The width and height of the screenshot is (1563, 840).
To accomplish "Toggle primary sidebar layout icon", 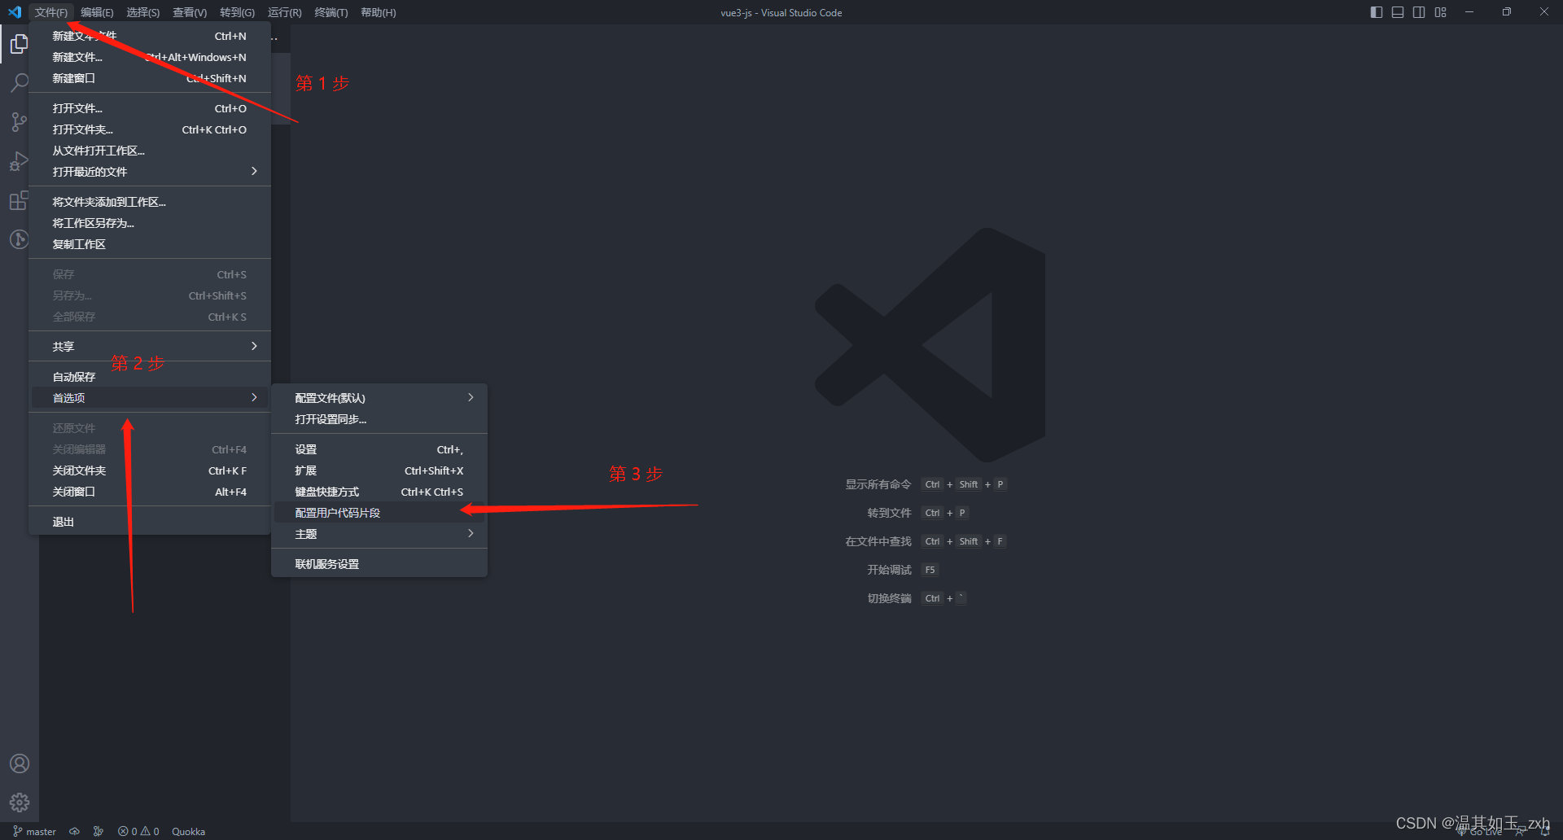I will (x=1377, y=12).
